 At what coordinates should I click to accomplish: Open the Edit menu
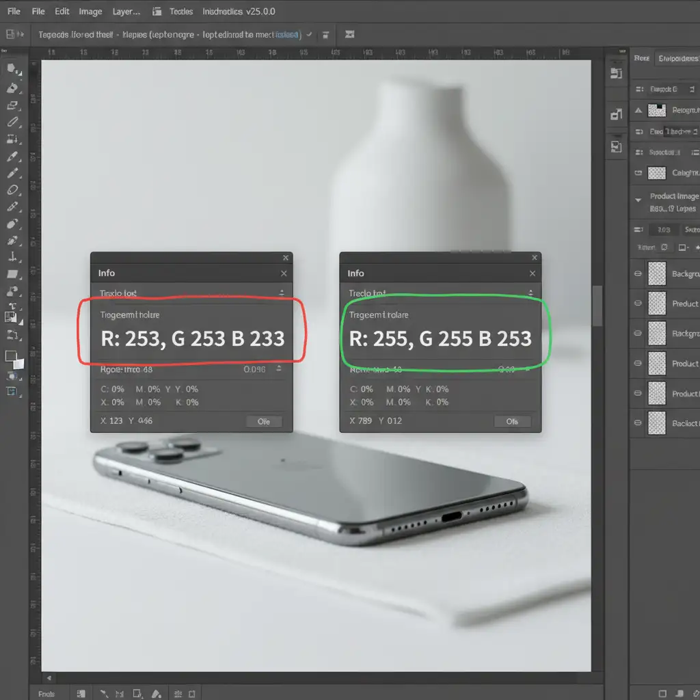tap(62, 12)
